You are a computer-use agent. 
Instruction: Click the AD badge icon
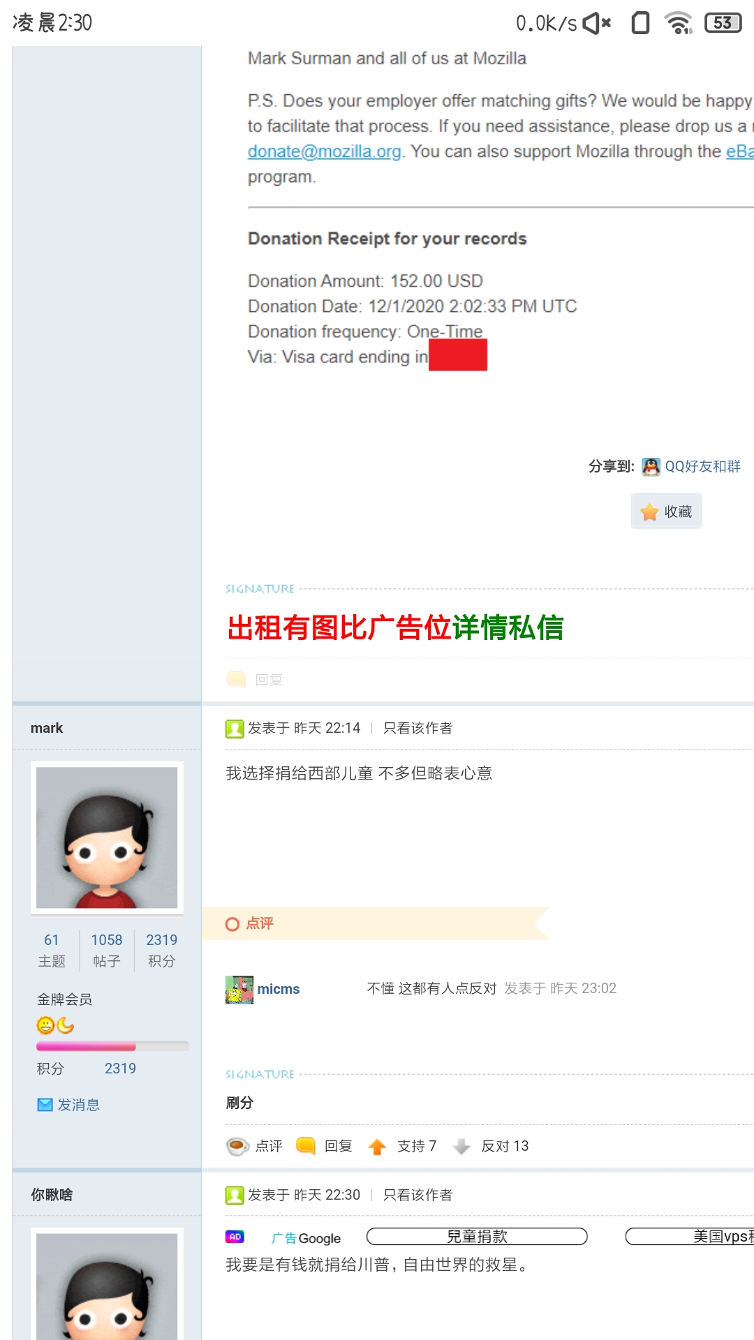click(235, 1237)
